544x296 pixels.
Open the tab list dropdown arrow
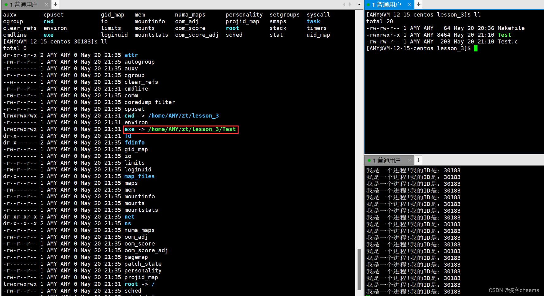(359, 5)
